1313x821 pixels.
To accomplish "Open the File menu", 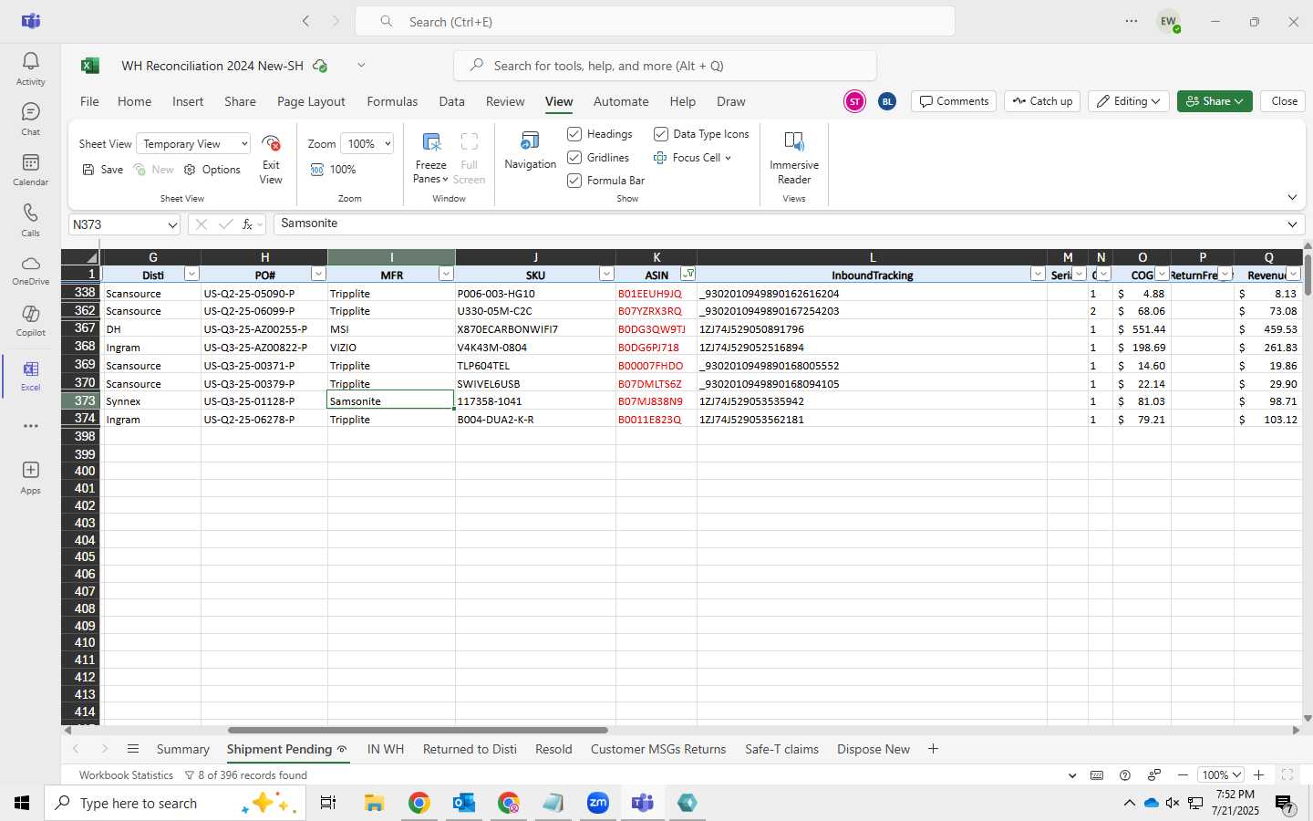I will [89, 101].
